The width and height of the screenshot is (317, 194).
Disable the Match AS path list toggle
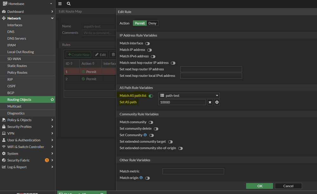pyautogui.click(x=151, y=96)
